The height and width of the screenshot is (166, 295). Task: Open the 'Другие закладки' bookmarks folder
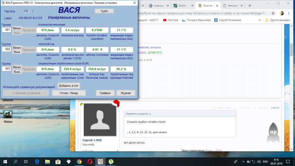(x=278, y=20)
